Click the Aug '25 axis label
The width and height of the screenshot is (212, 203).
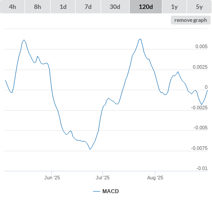[x=155, y=178]
